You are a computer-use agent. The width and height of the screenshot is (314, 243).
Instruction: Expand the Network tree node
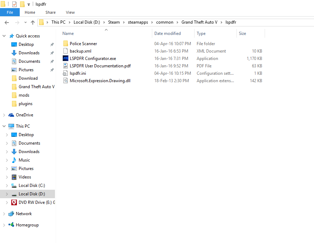coord(4,214)
